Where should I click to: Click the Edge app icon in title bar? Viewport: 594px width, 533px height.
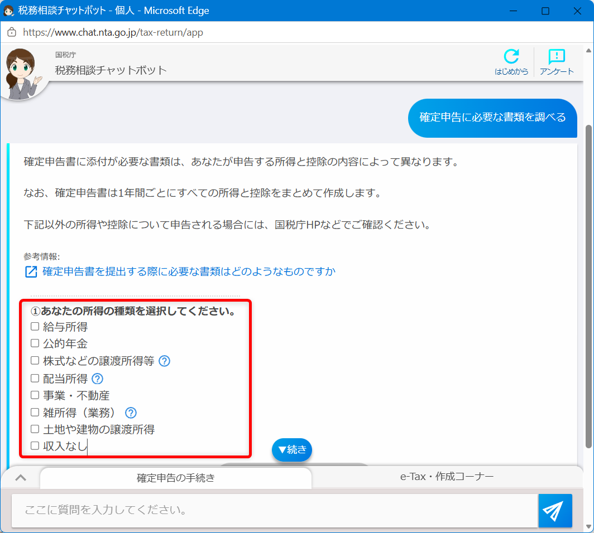pos(8,11)
